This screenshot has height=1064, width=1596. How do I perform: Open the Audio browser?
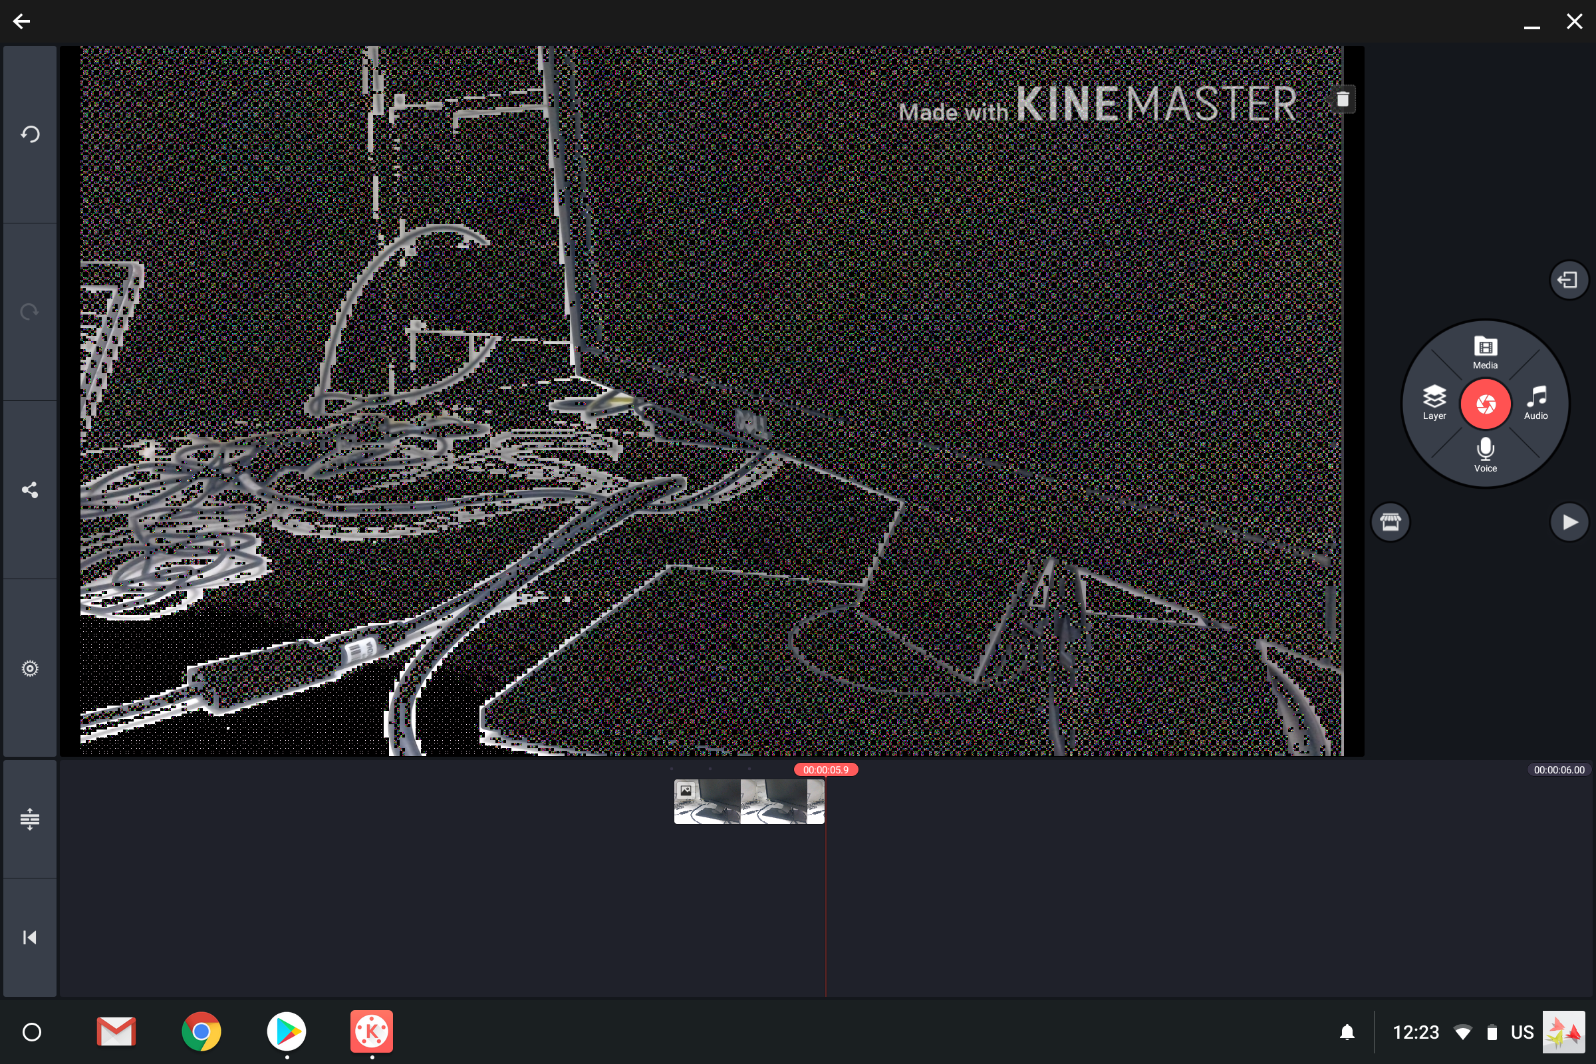coord(1535,402)
